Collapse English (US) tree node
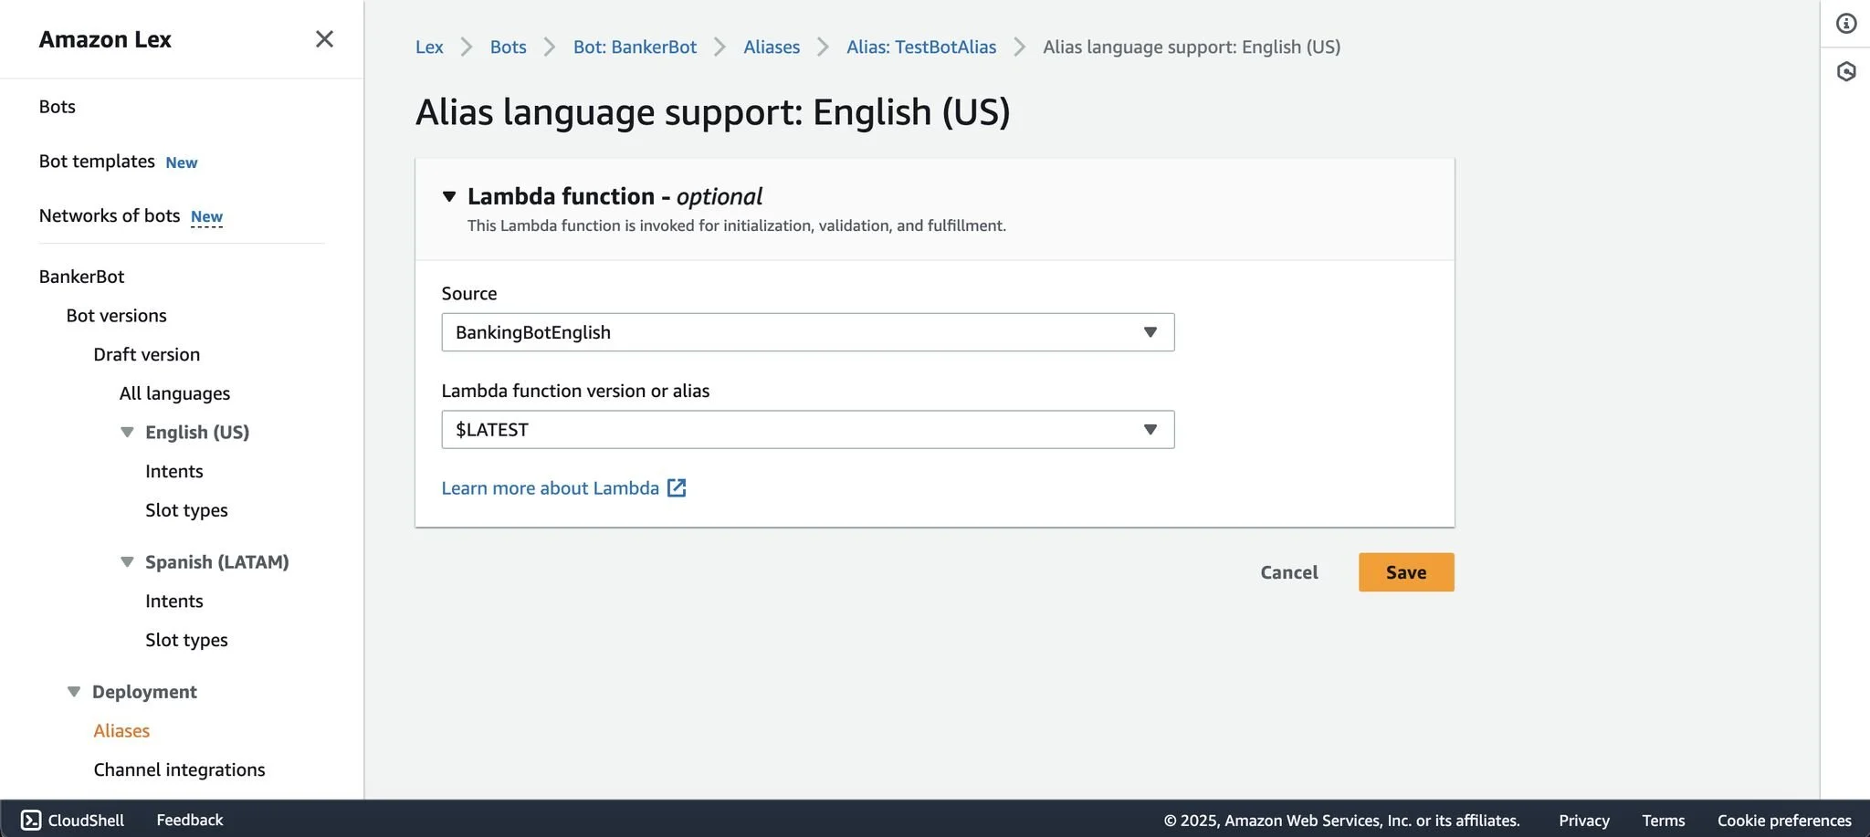The width and height of the screenshot is (1870, 837). point(127,432)
